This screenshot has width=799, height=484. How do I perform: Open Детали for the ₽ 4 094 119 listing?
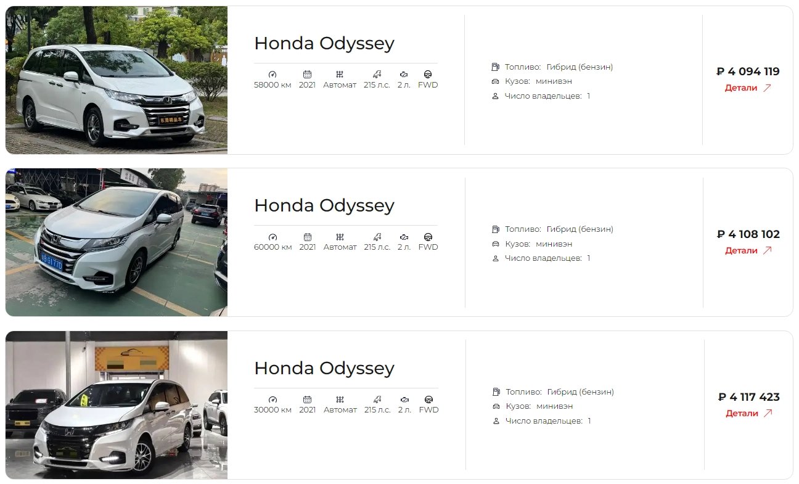[x=748, y=88]
